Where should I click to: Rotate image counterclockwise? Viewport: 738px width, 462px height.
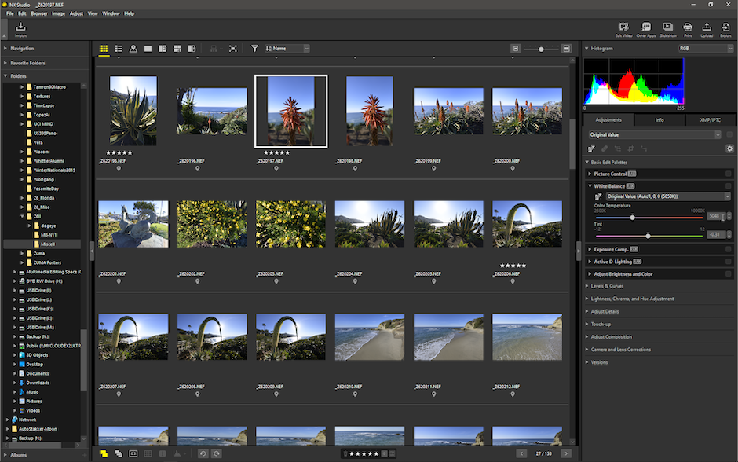(x=203, y=453)
